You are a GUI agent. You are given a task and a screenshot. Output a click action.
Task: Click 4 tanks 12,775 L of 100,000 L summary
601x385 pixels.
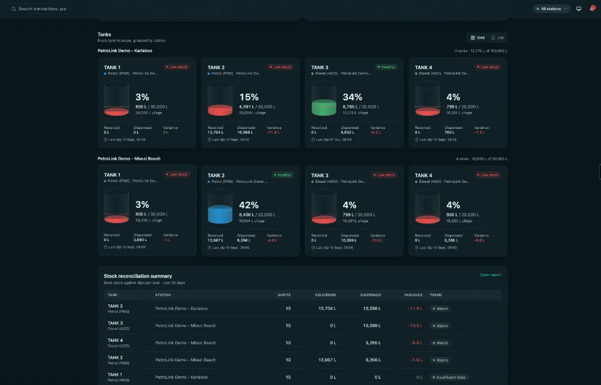coord(481,51)
